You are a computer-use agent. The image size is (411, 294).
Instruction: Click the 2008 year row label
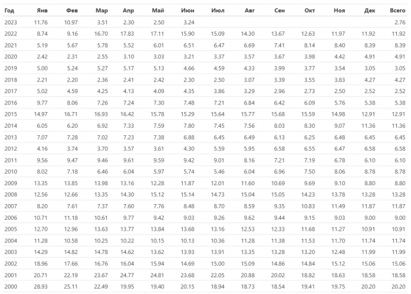(x=11, y=194)
